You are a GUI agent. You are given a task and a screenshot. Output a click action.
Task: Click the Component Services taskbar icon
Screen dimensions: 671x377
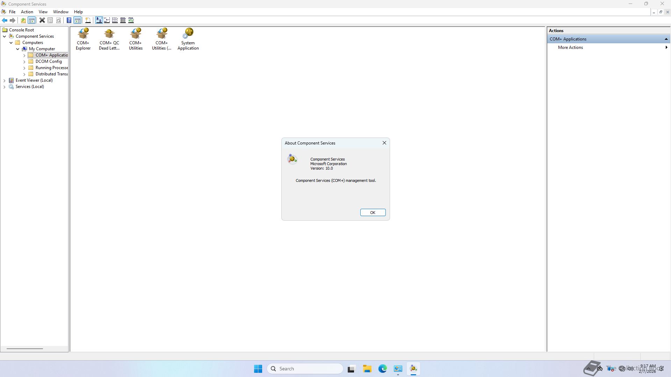pyautogui.click(x=413, y=369)
